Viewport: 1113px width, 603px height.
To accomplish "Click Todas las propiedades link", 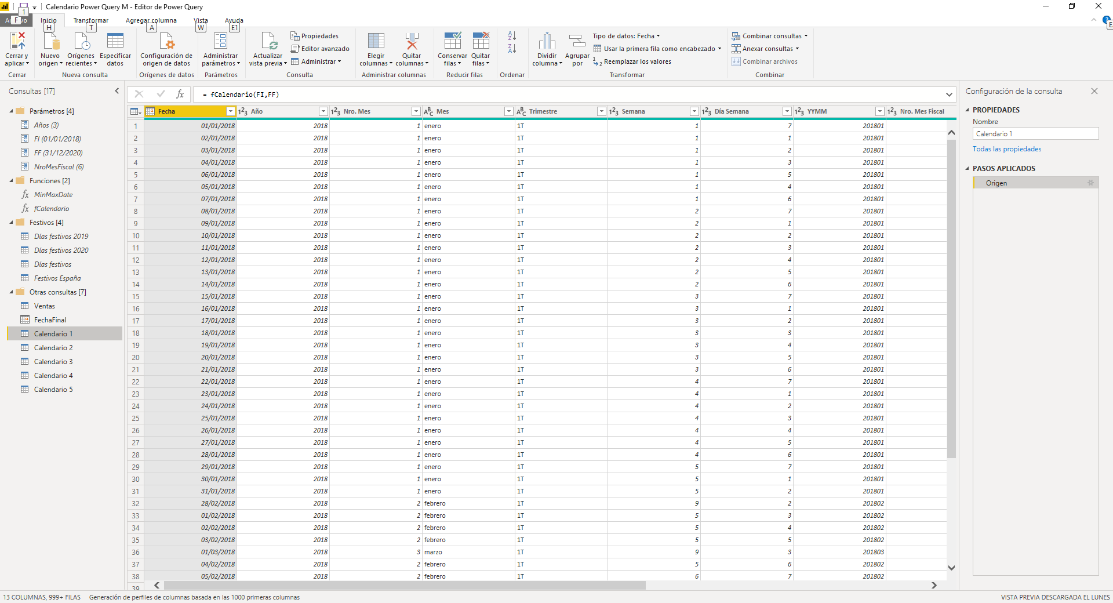I will (x=1007, y=148).
